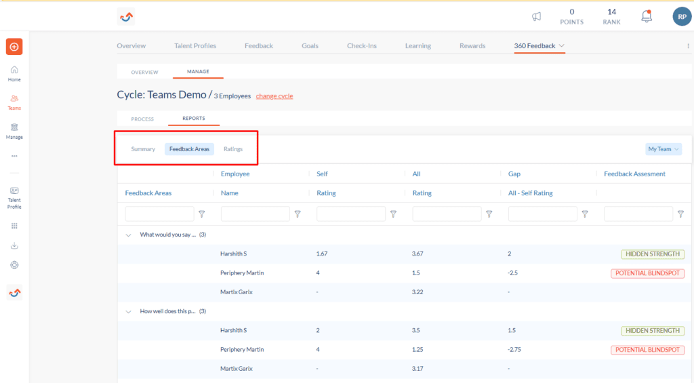Click Periphery Martin row with rating 1.25
The image size is (694, 383).
(x=405, y=350)
